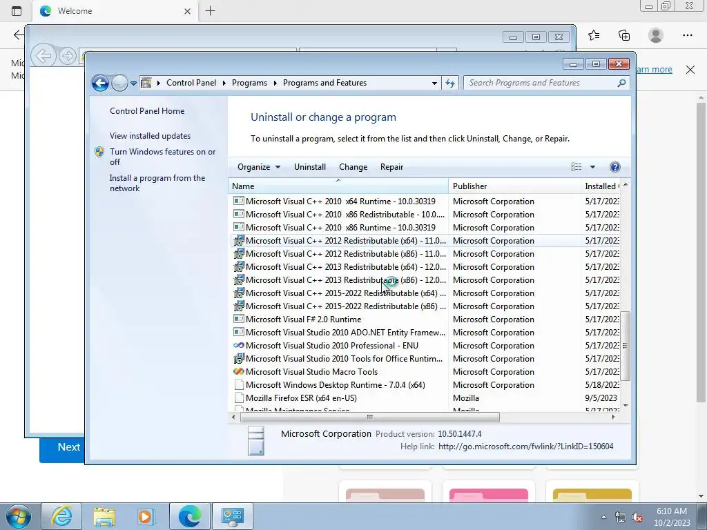The image size is (707, 530).
Task: Click the Edge profile avatar
Action: (656, 35)
